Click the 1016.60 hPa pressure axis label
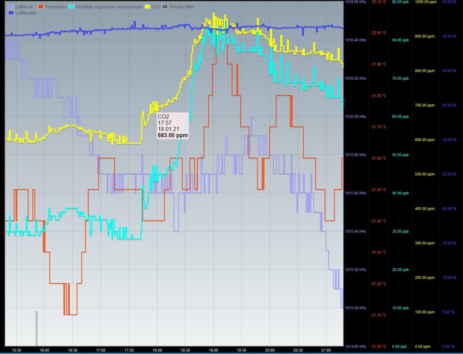463x354 pixels. [x=355, y=2]
